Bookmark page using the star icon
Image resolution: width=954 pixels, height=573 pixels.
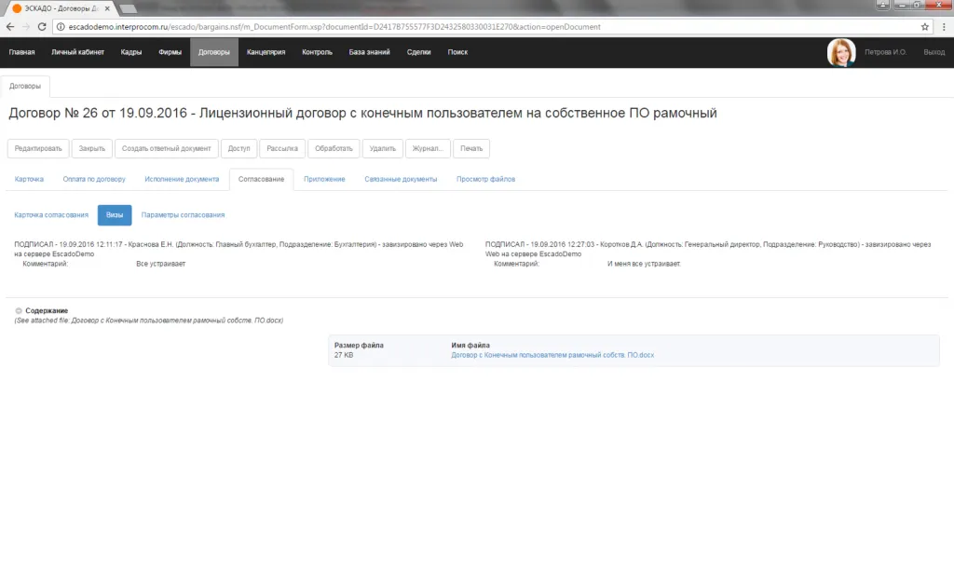point(925,27)
